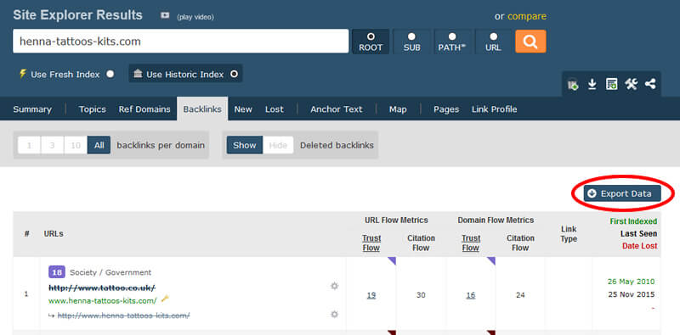The image size is (680, 335).
Task: Open the redirected http://www.henna-tattoos-kits.com/ link
Action: coord(123,315)
